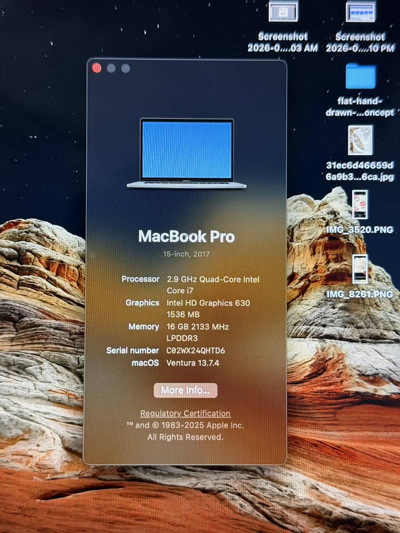Screen dimensions: 400x533
Task: Click the 'Graphics' label
Action: click(x=142, y=302)
